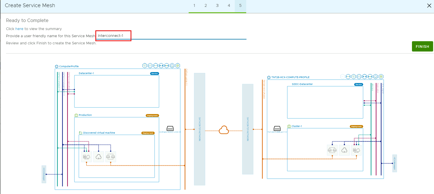The width and height of the screenshot is (434, 194).
Task: Click the left DATACENTER NETWORK block
Action: tap(200, 129)
